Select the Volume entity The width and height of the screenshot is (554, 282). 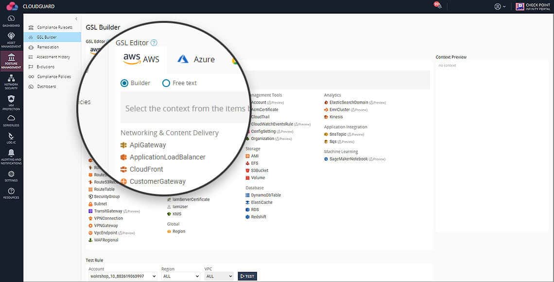(258, 178)
